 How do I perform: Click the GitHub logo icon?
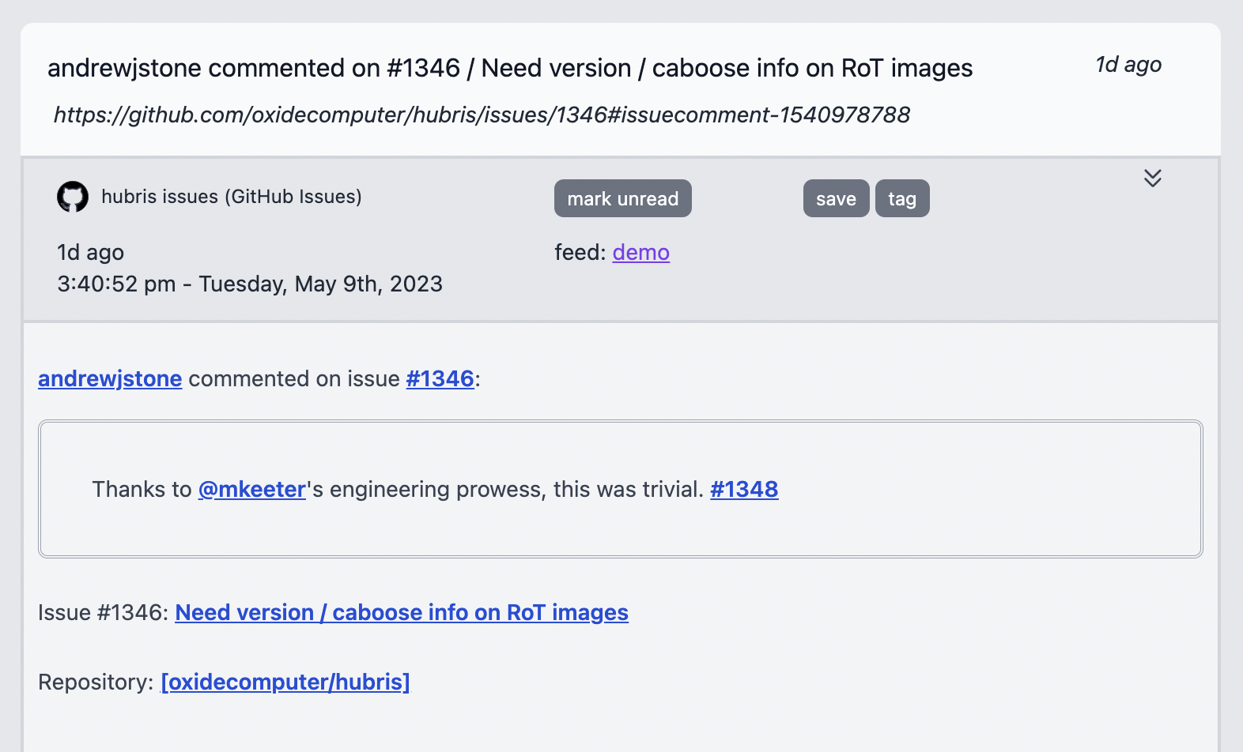[x=73, y=197]
